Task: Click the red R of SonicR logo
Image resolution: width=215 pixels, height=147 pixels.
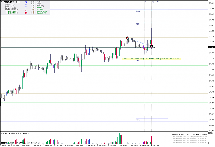Action: pos(26,13)
